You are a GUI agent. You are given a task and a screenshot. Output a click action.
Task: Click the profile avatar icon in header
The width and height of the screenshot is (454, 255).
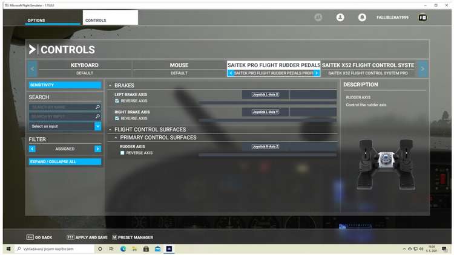tap(340, 18)
